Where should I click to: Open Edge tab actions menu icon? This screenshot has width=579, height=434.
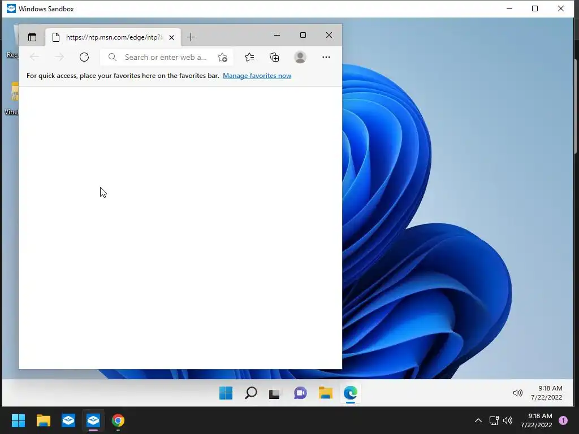(x=32, y=37)
